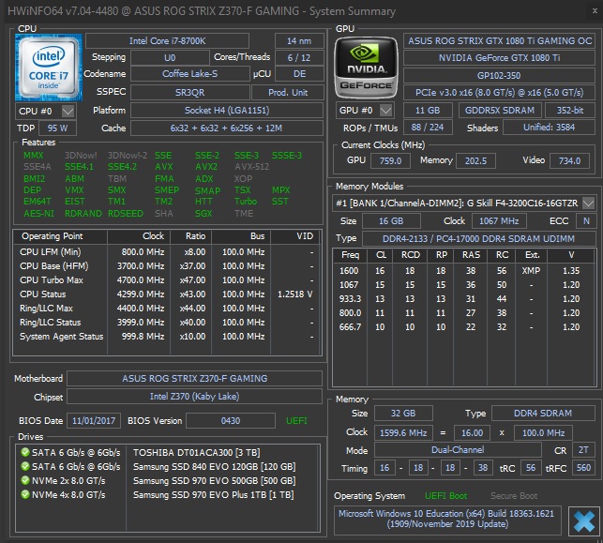Click the status icon for Samsung SSD 970 EVO Plus 1TB

pos(25,494)
